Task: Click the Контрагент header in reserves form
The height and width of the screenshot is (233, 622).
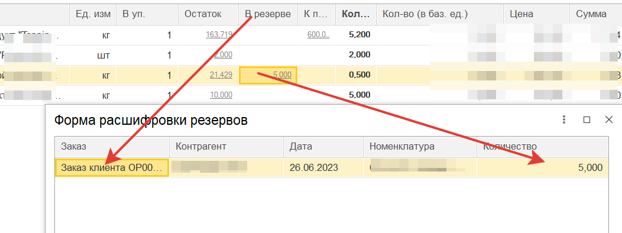Action: pyautogui.click(x=226, y=147)
